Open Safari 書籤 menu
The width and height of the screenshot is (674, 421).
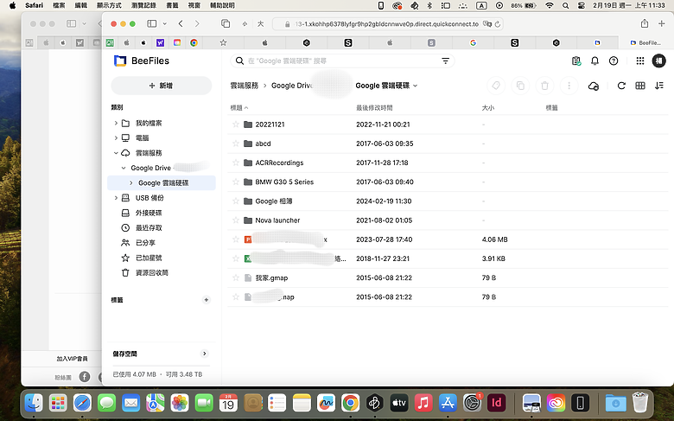pos(172,5)
